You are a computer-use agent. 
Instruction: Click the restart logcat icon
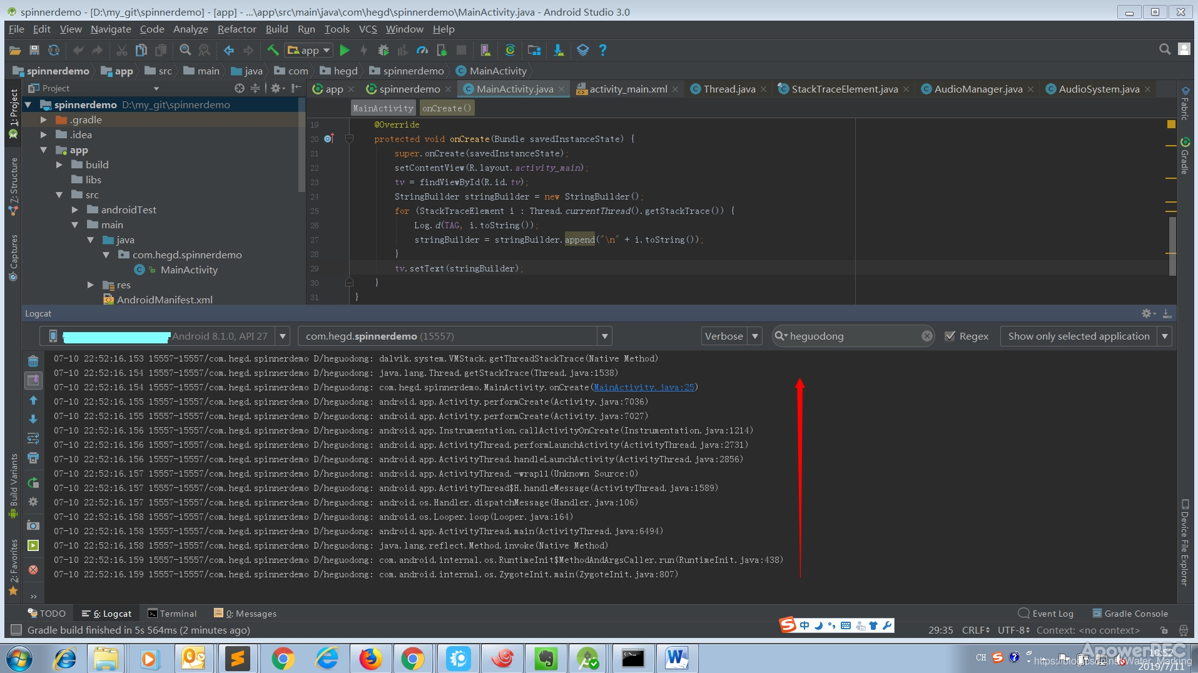click(33, 482)
